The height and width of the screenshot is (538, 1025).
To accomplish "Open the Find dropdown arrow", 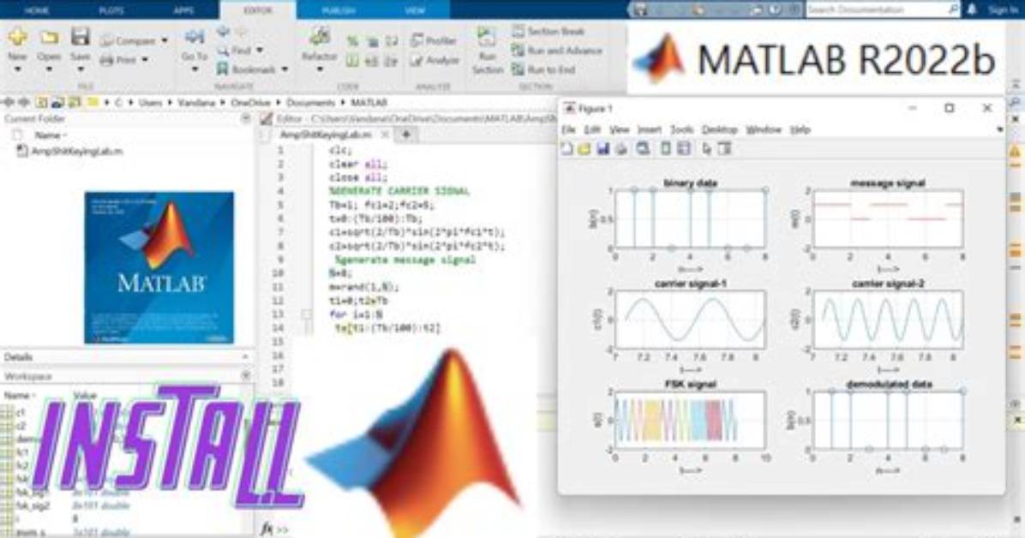I will 260,51.
